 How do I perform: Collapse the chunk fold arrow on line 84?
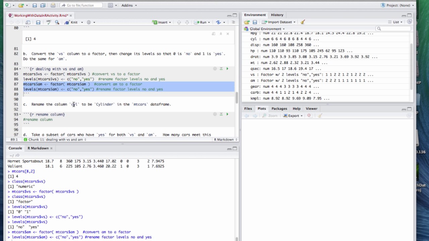coord(20,69)
